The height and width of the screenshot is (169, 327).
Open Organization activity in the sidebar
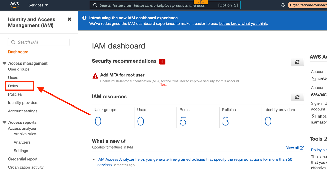point(26,167)
